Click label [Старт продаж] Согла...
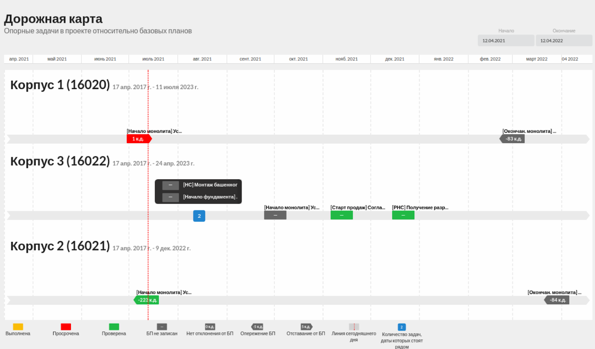595x349 pixels. (x=358, y=208)
